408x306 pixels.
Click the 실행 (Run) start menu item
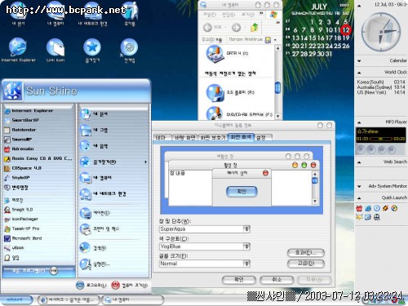(95, 264)
